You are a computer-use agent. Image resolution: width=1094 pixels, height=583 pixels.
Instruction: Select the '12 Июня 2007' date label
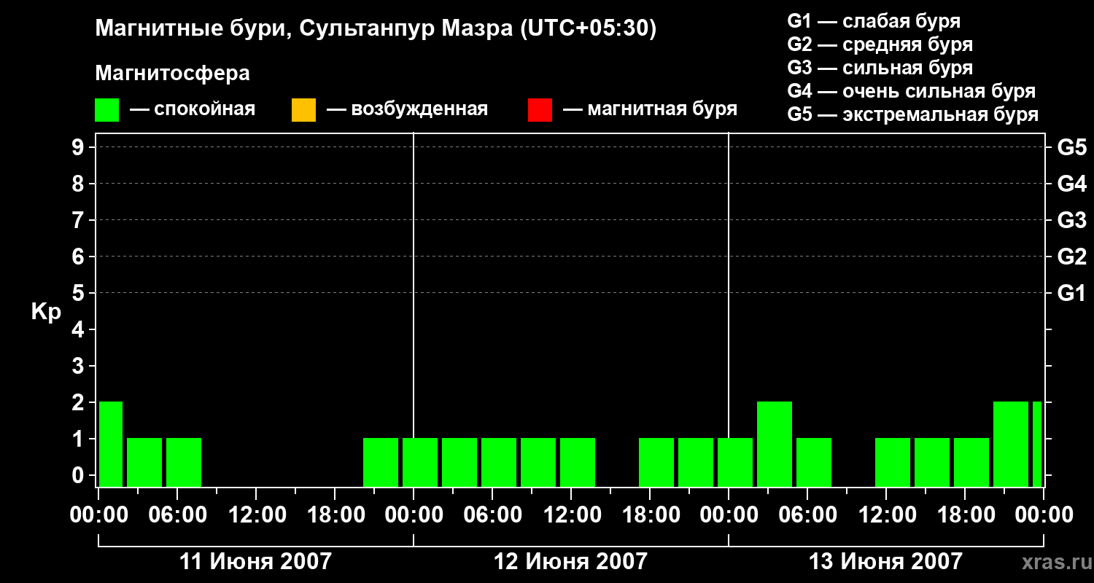click(x=570, y=562)
